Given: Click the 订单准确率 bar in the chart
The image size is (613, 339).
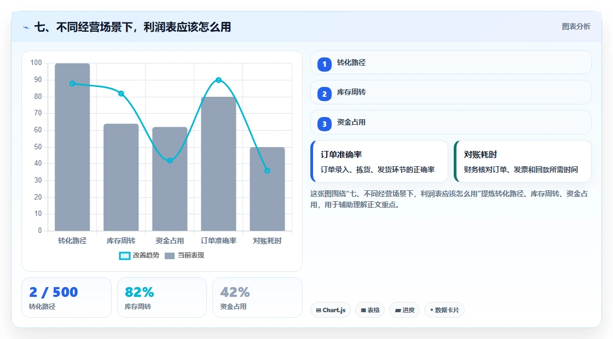Looking at the screenshot, I should pyautogui.click(x=218, y=164).
